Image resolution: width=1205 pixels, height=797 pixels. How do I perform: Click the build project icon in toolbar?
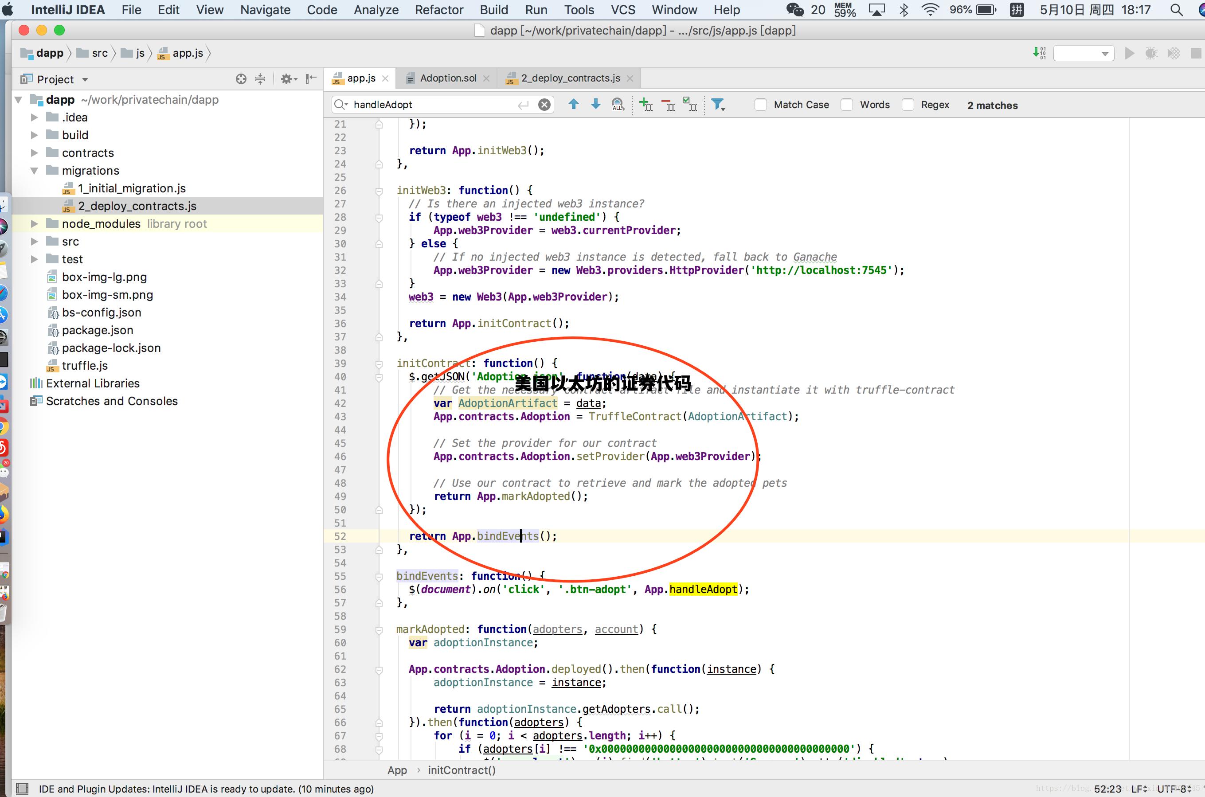coord(1040,53)
